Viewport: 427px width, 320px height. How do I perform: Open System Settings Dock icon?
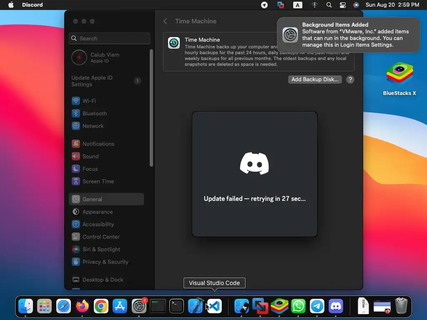(139, 306)
